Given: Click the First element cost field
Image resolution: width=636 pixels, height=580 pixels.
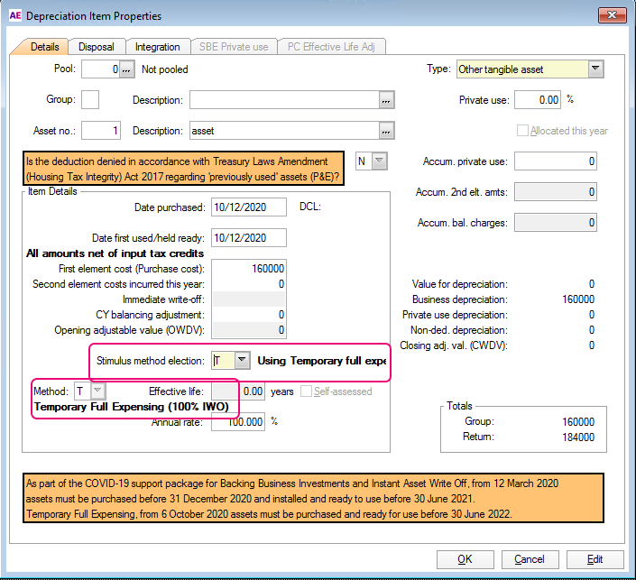Looking at the screenshot, I should [248, 269].
